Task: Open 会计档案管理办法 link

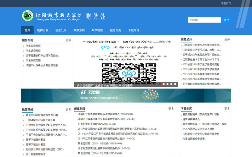Action: [36, 154]
